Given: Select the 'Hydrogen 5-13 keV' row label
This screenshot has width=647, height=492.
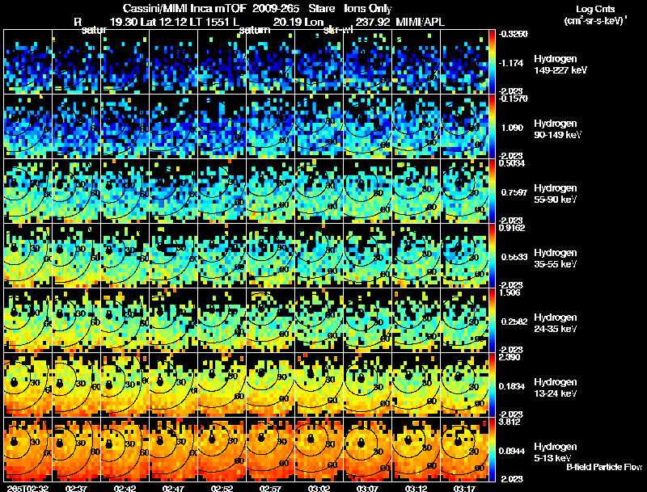Looking at the screenshot, I should (556, 452).
